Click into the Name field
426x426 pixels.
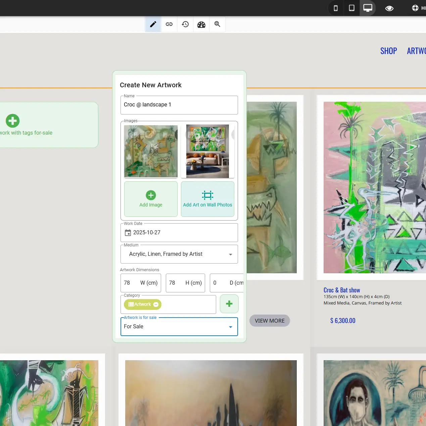click(x=179, y=105)
